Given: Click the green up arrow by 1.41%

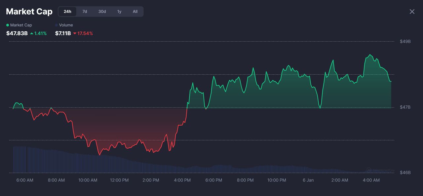Looking at the screenshot, I should [x=32, y=33].
